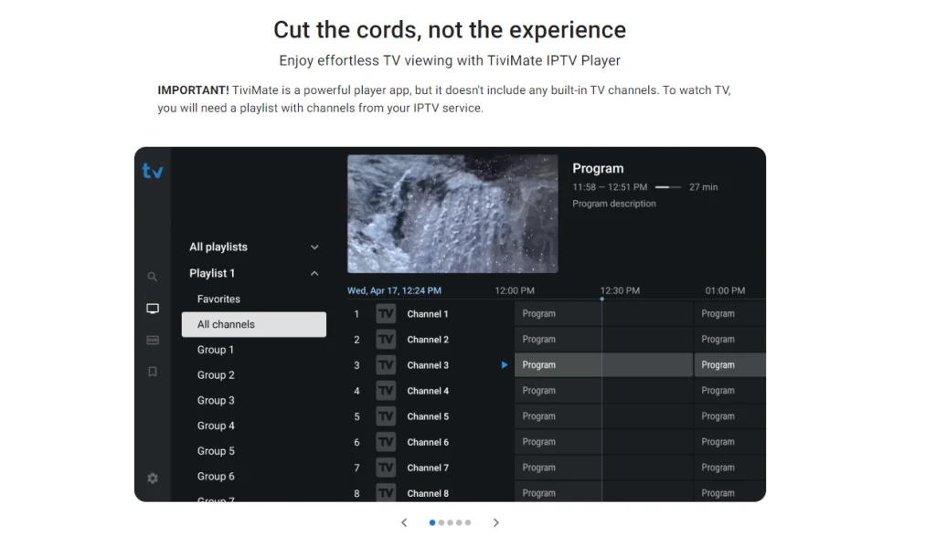
Task: Select Channel 5 1:00 PM Program cell
Action: click(x=729, y=416)
